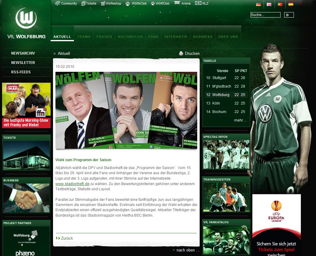
Task: Open the Community link with speech-bubble icon
Action: coord(58,4)
